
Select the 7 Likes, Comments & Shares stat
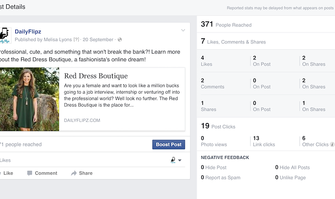[233, 42]
